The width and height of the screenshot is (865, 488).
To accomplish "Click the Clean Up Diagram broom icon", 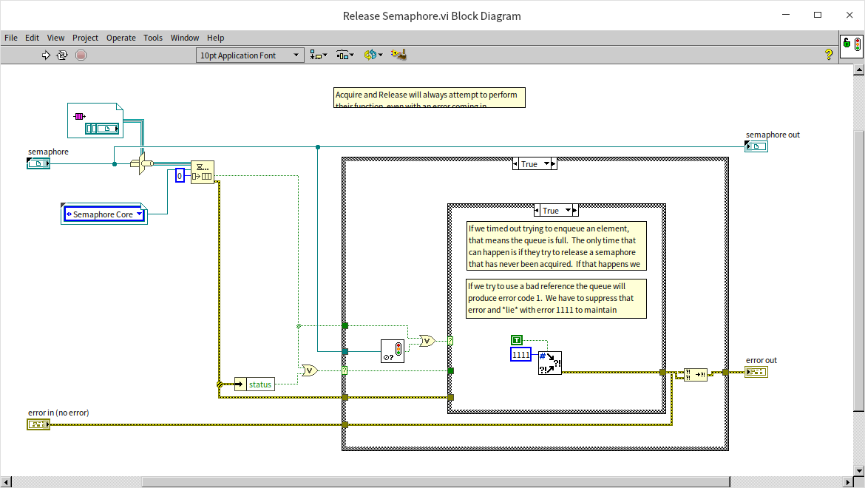I will point(399,55).
